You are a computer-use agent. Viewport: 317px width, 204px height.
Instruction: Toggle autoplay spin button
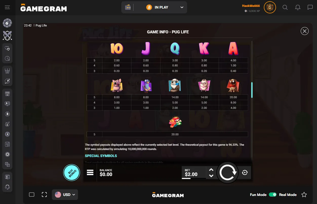[x=245, y=172]
